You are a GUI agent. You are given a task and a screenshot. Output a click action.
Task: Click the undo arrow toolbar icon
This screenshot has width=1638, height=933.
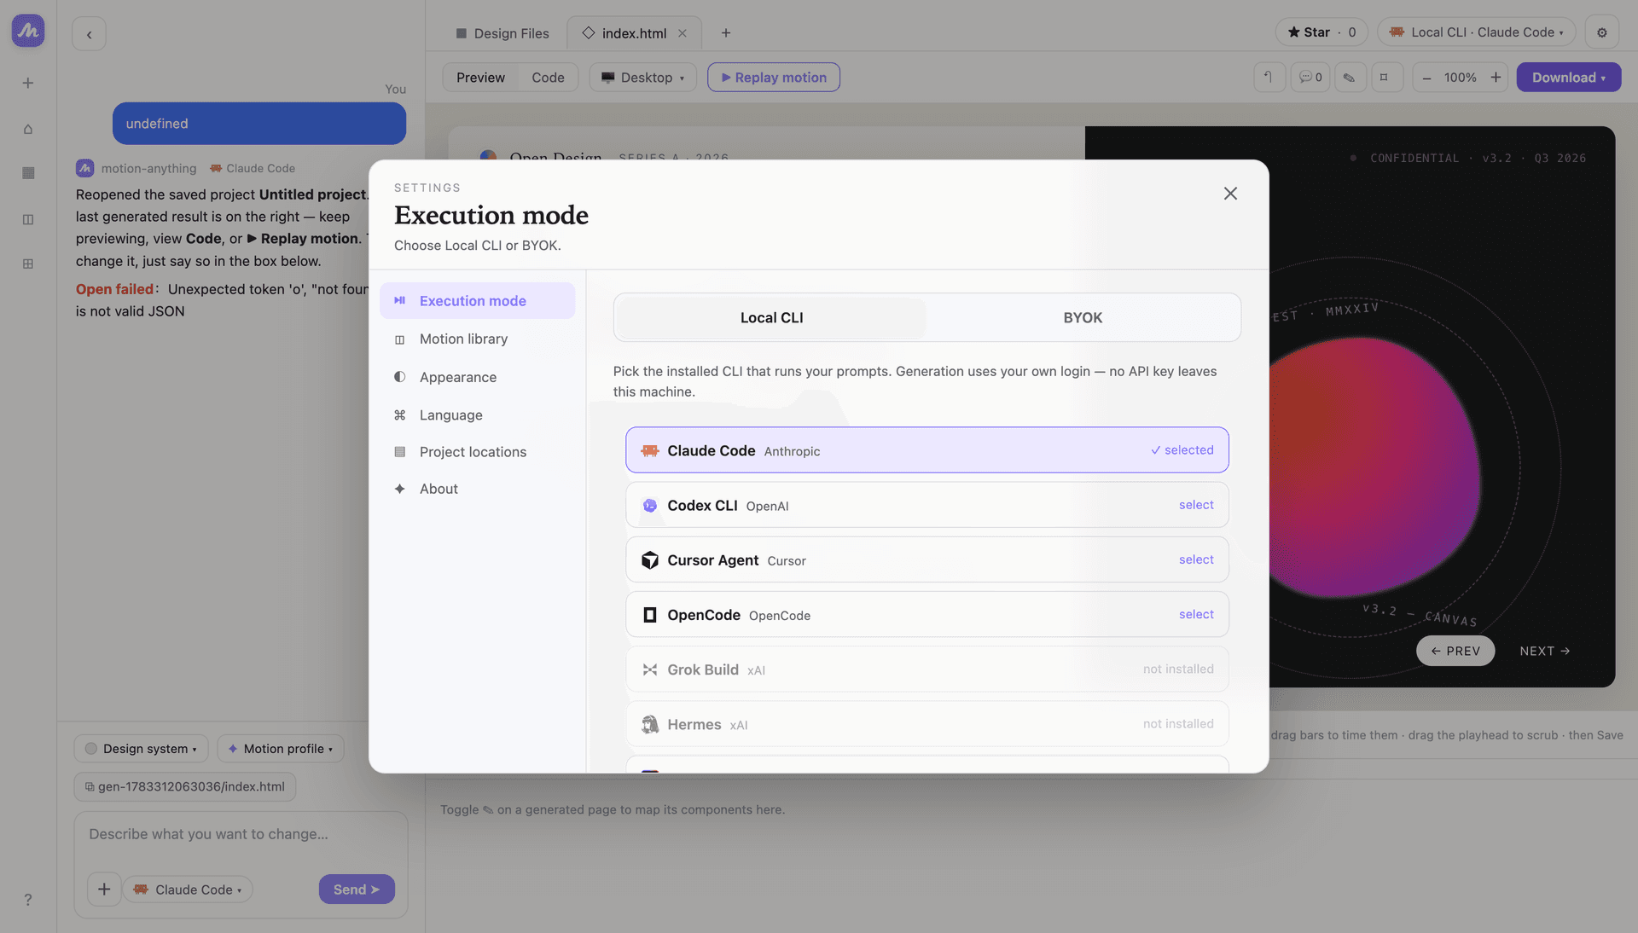(1269, 78)
